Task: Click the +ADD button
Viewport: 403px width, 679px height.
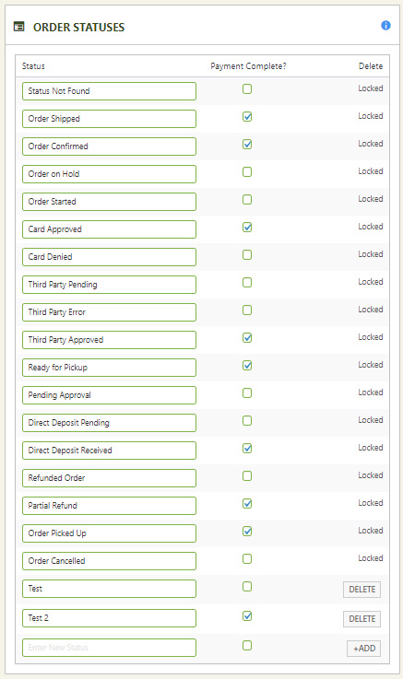Action: (364, 649)
